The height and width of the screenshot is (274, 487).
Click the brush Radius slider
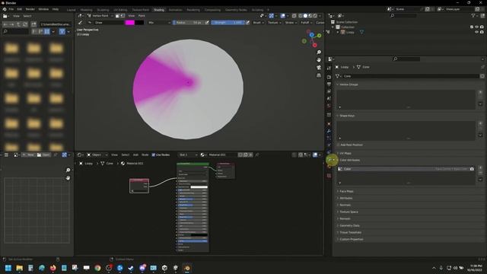189,22
